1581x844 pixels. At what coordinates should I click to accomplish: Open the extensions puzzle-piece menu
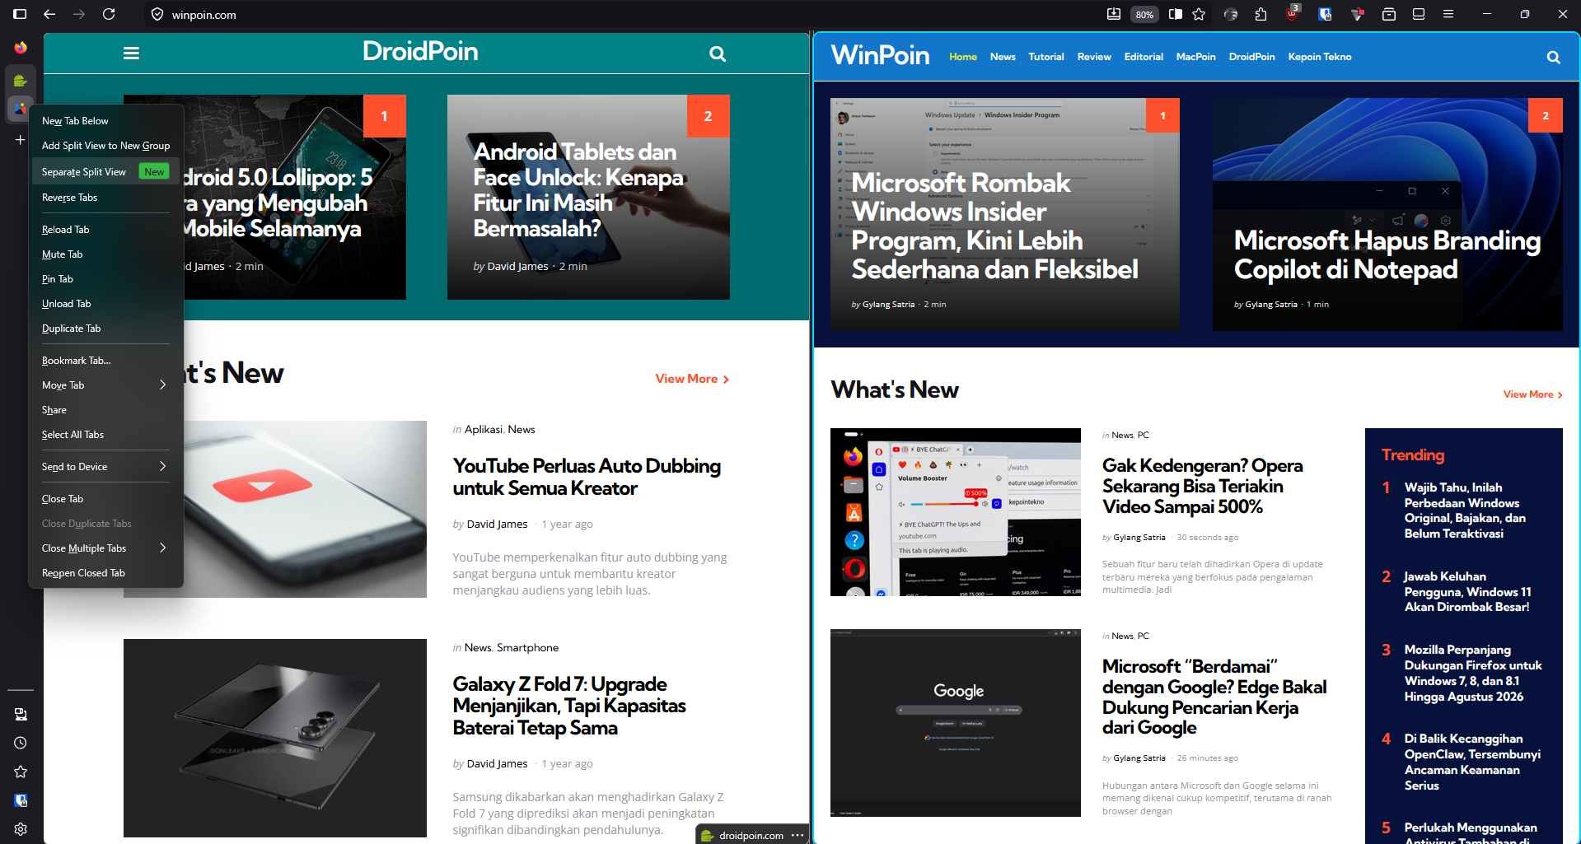coord(1261,14)
